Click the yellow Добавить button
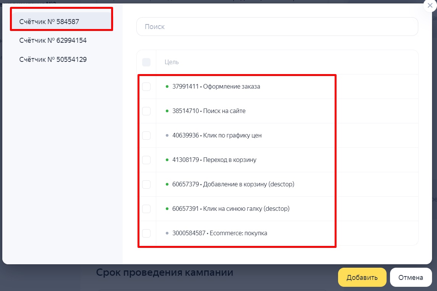This screenshot has height=291, width=437. click(x=362, y=277)
